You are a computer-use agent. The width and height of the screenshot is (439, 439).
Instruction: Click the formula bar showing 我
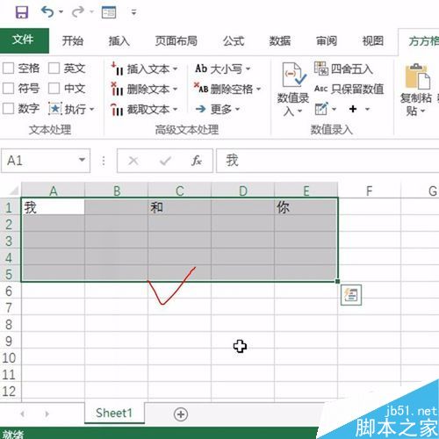[327, 161]
